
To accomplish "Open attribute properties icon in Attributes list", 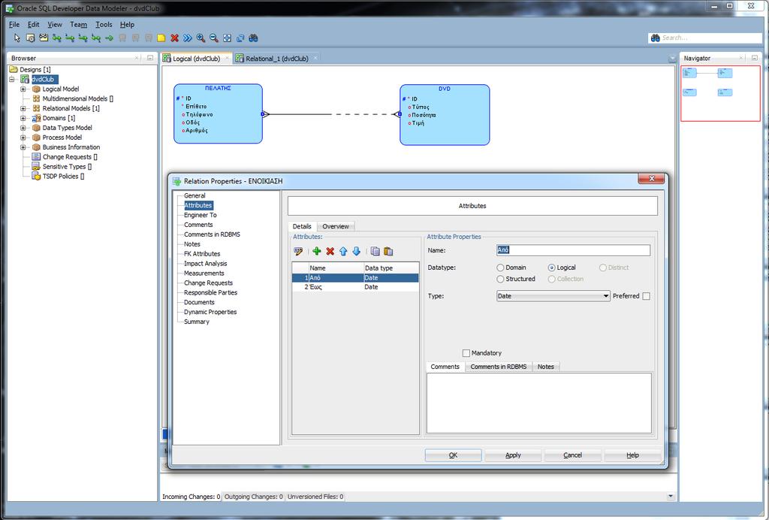I will click(298, 251).
